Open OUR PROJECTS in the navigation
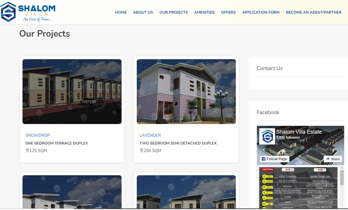The height and width of the screenshot is (210, 348). [x=174, y=12]
